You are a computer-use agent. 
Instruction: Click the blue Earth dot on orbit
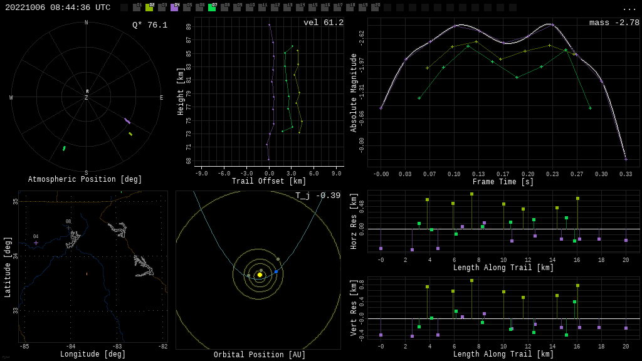(x=276, y=271)
